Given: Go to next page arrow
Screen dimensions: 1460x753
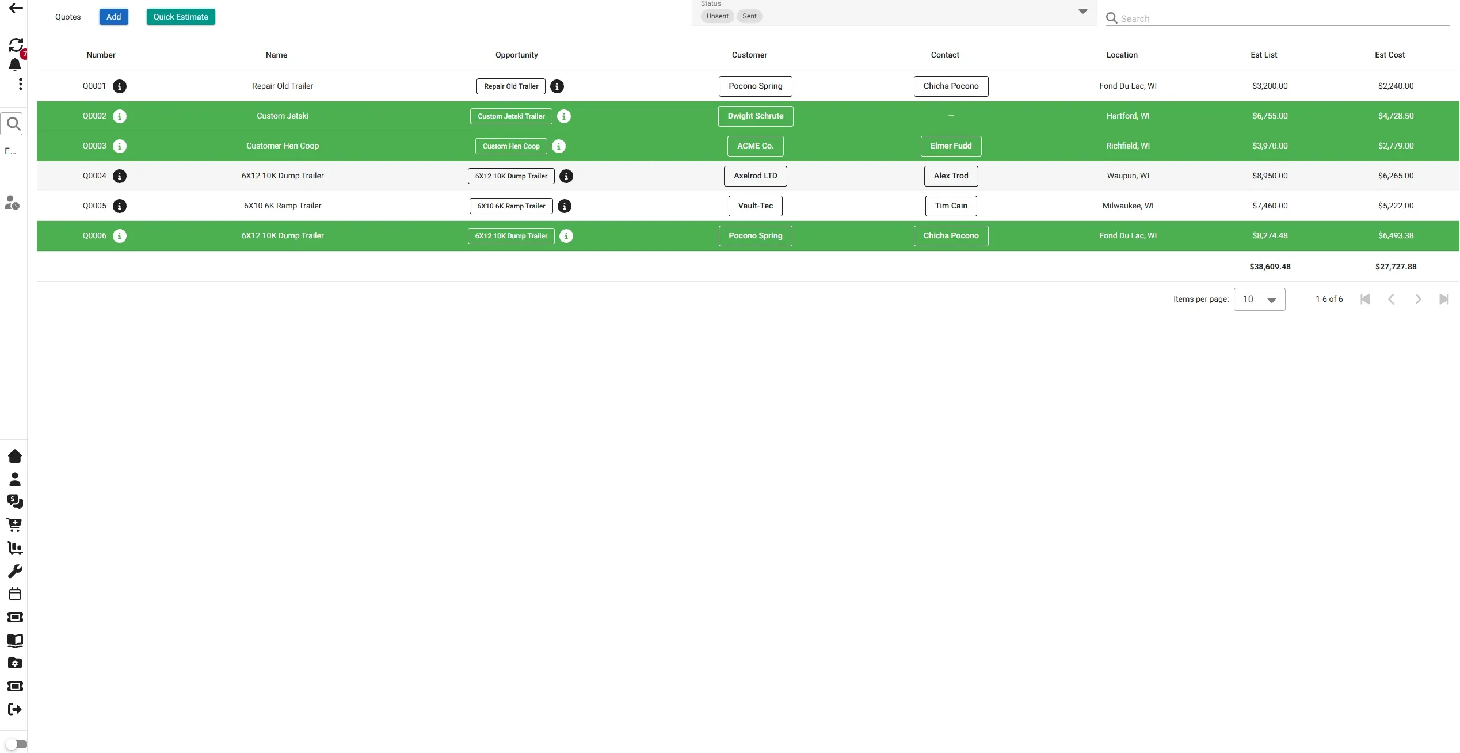Looking at the screenshot, I should (x=1418, y=299).
